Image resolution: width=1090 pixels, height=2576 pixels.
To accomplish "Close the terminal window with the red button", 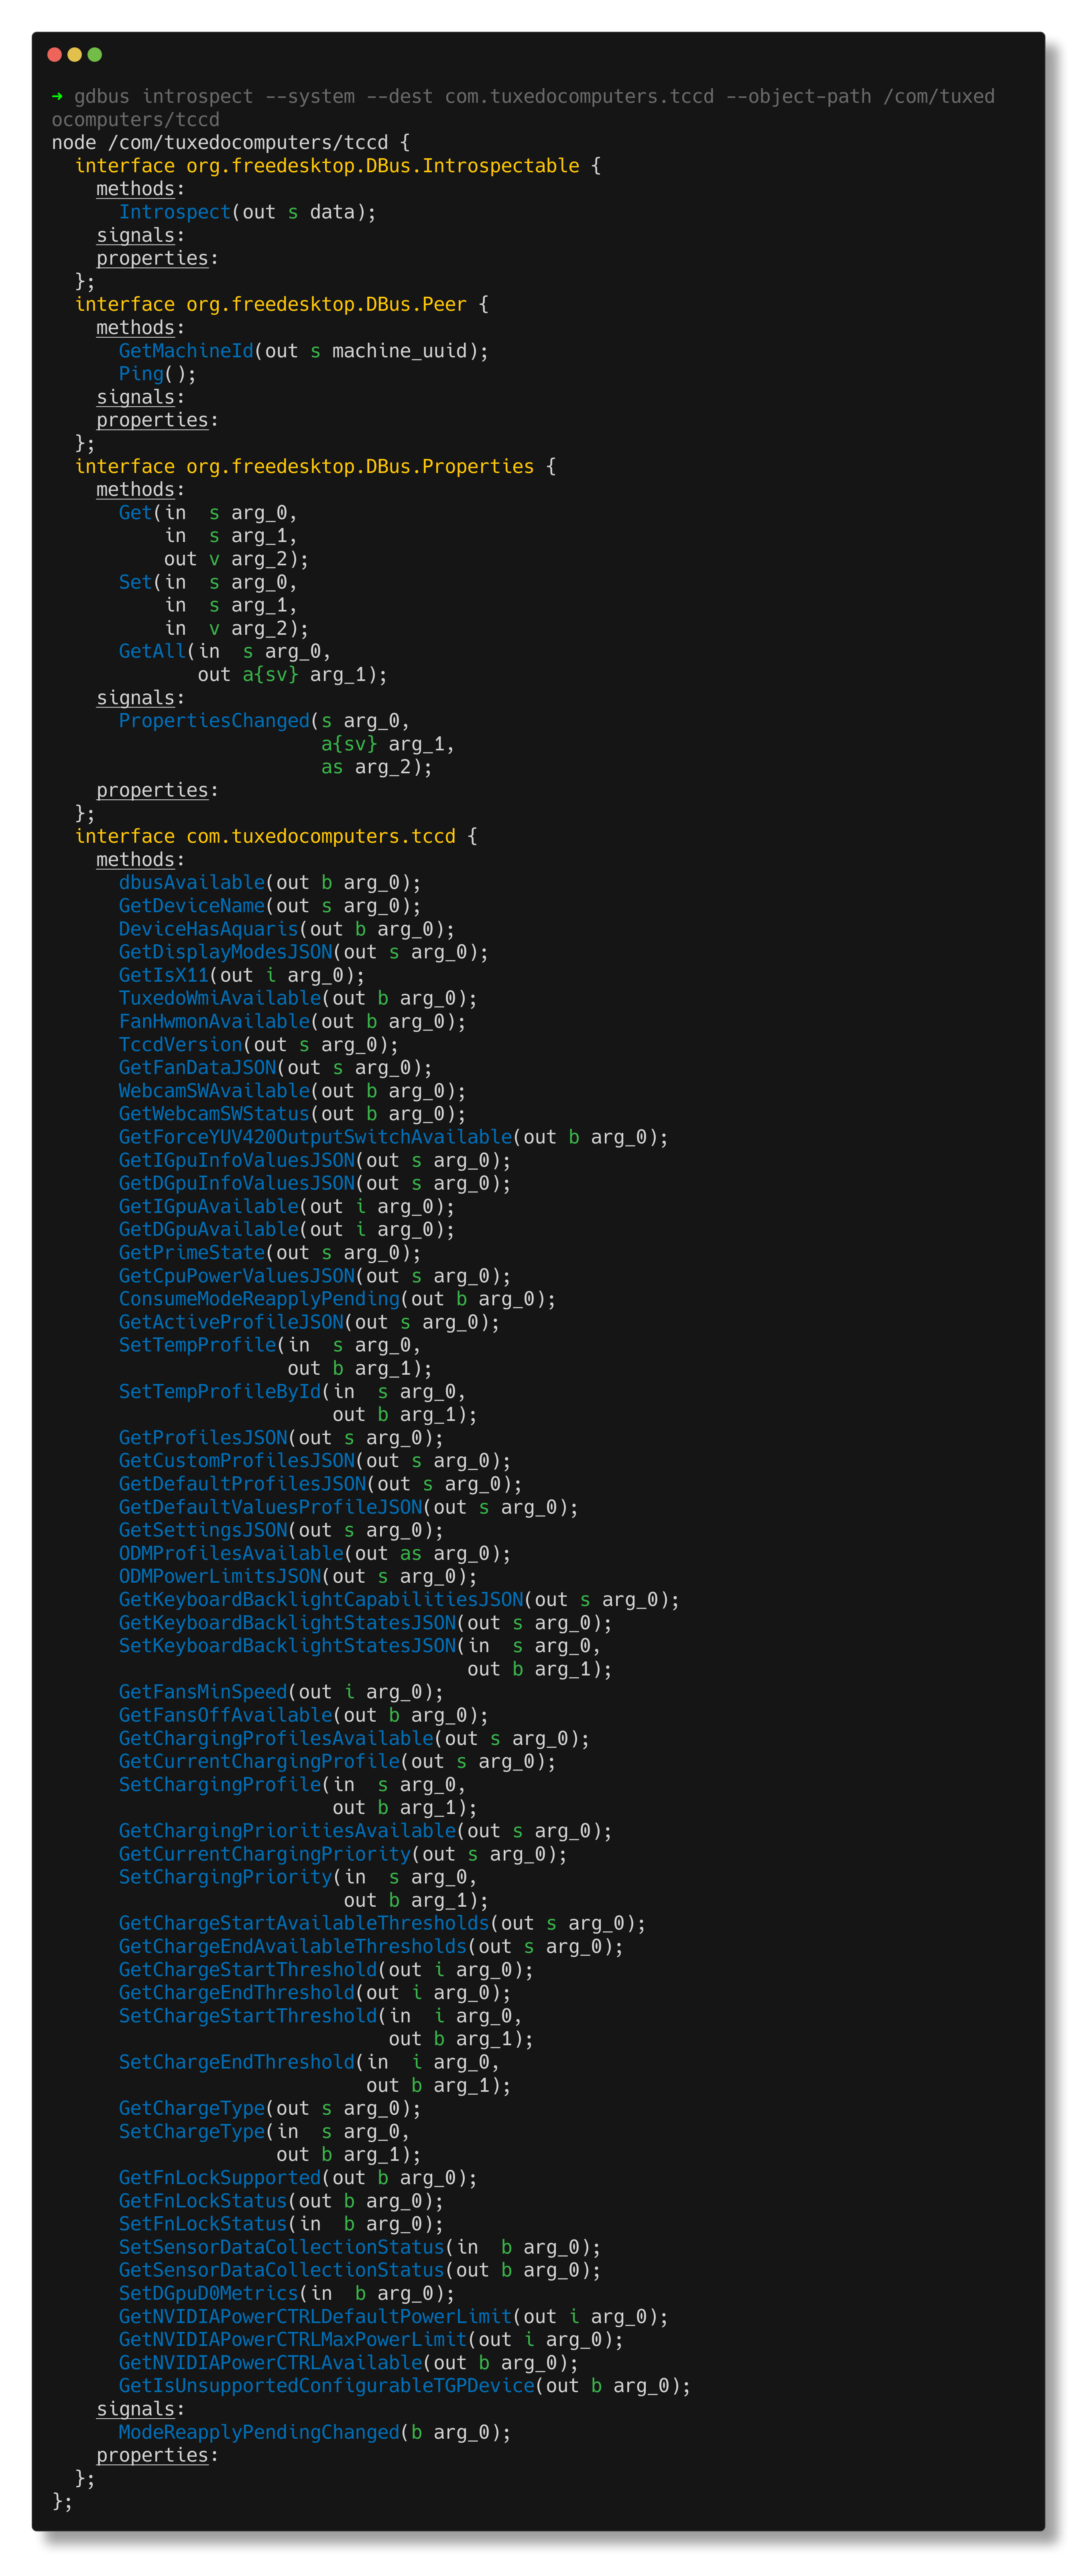I will point(55,55).
